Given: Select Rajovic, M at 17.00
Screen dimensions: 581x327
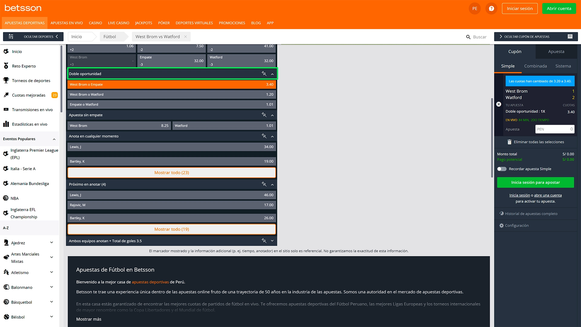Looking at the screenshot, I should tap(172, 205).
